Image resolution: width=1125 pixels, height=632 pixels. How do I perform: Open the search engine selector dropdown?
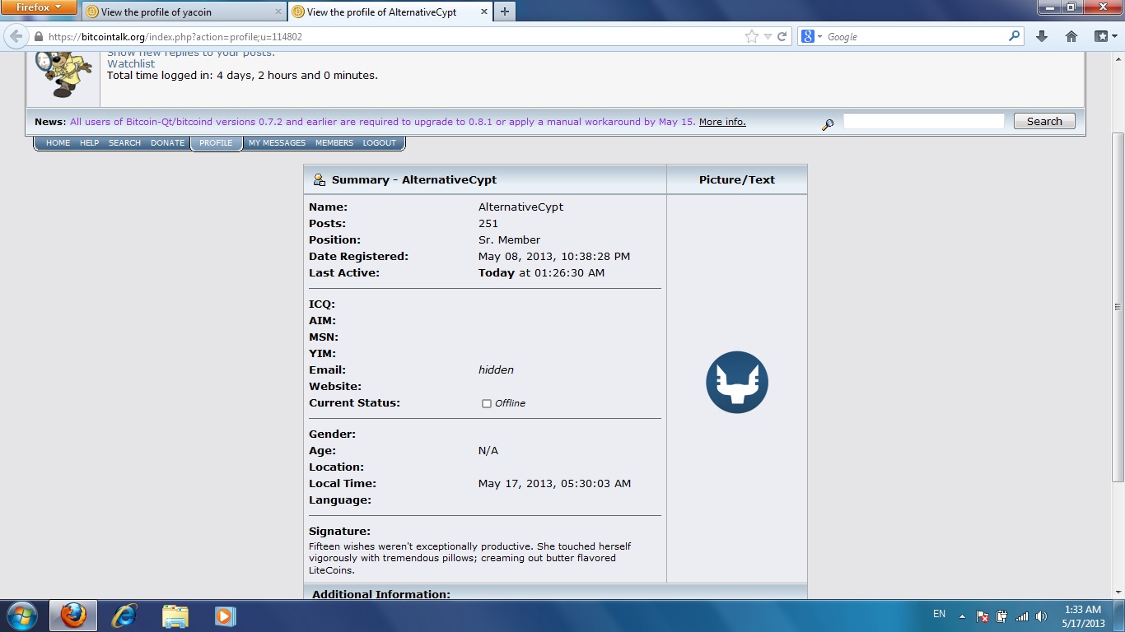(811, 36)
